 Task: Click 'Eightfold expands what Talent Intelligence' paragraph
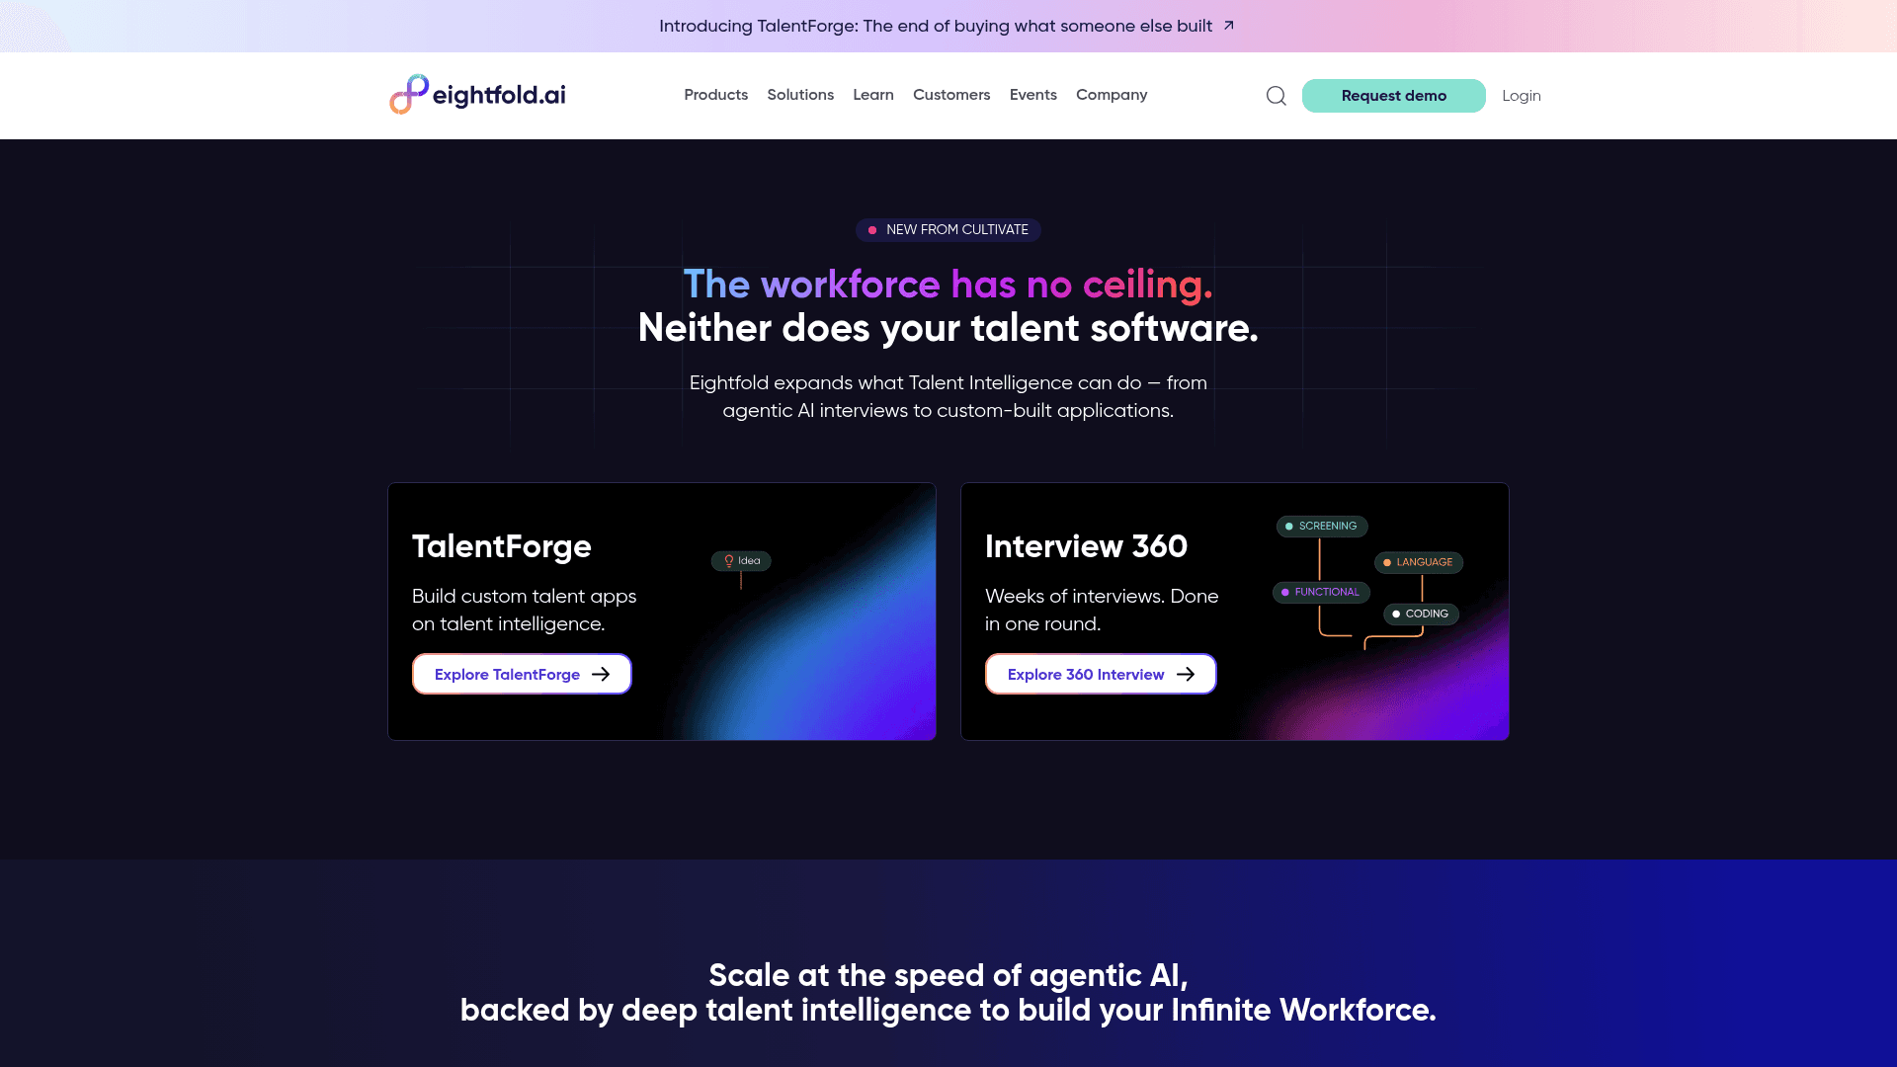pyautogui.click(x=948, y=397)
